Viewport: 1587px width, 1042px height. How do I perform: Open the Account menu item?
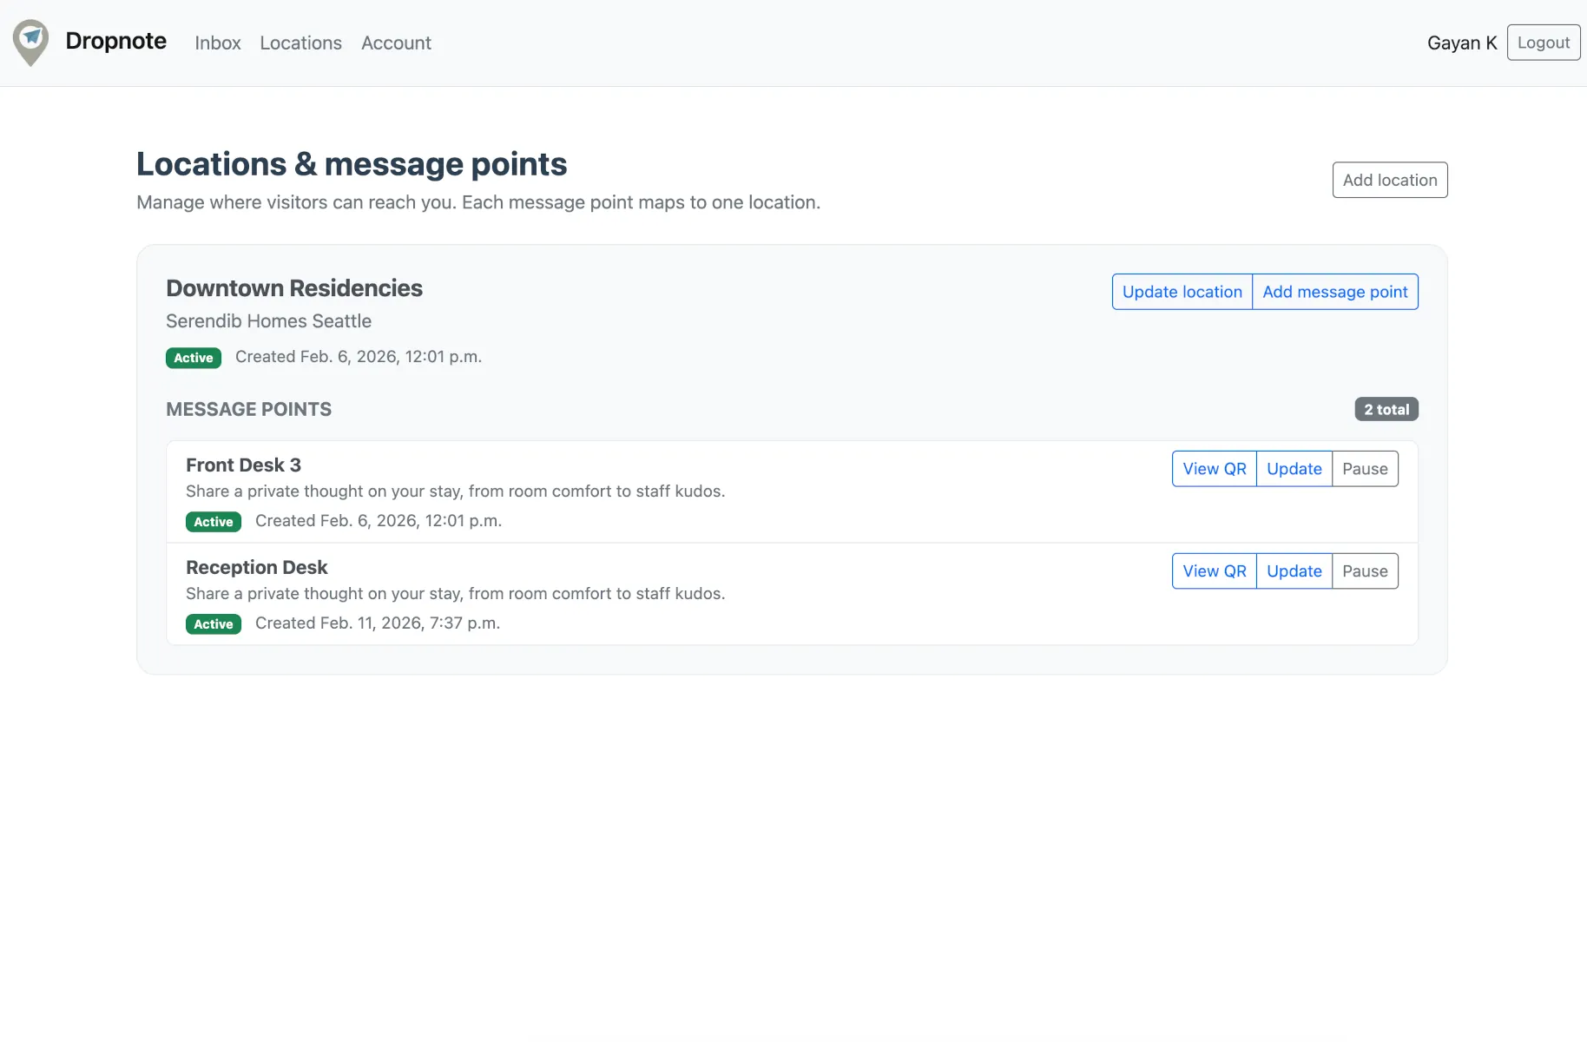click(x=396, y=43)
